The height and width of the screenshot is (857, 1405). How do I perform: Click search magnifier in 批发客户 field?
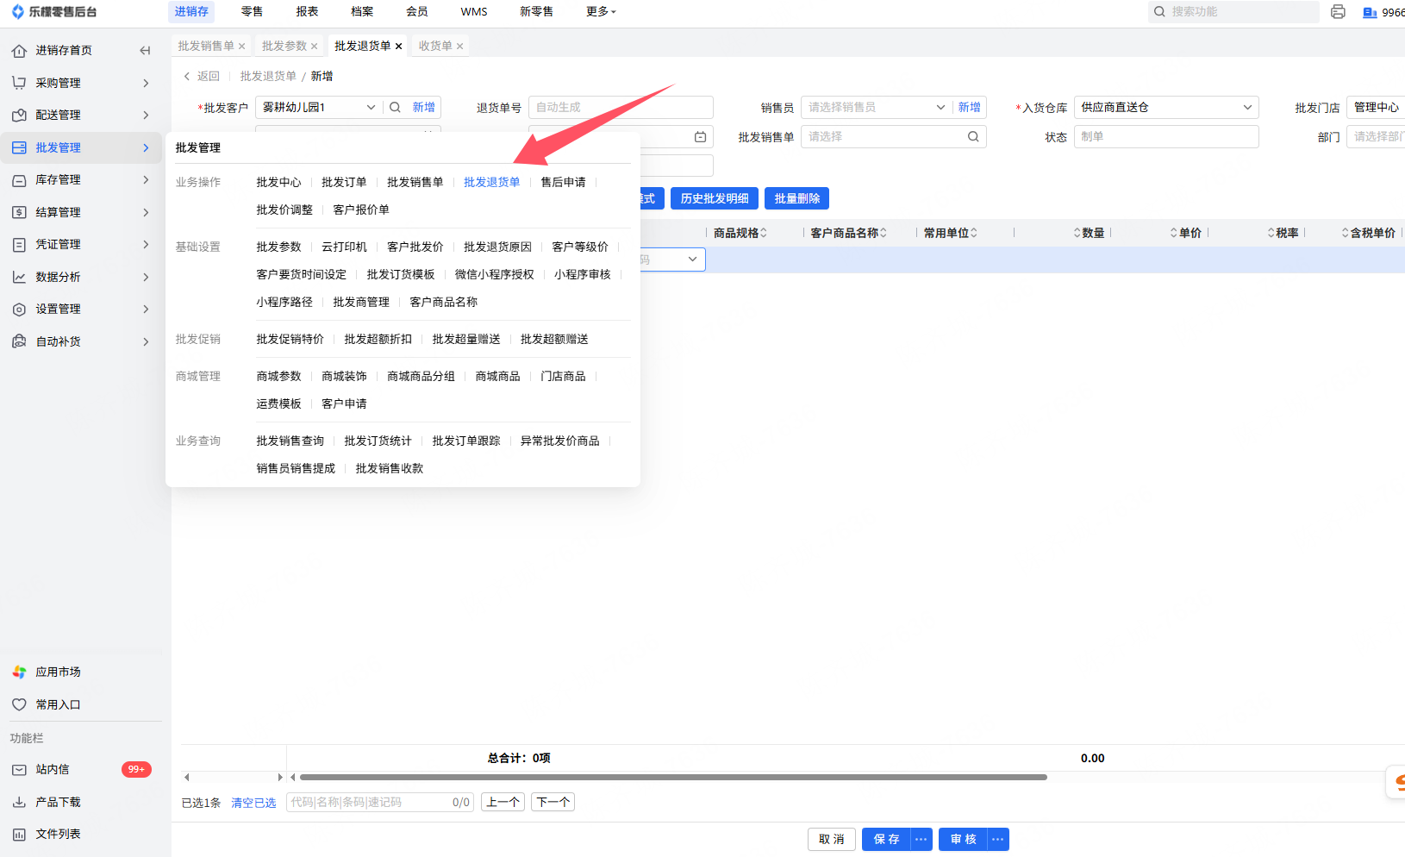[395, 108]
